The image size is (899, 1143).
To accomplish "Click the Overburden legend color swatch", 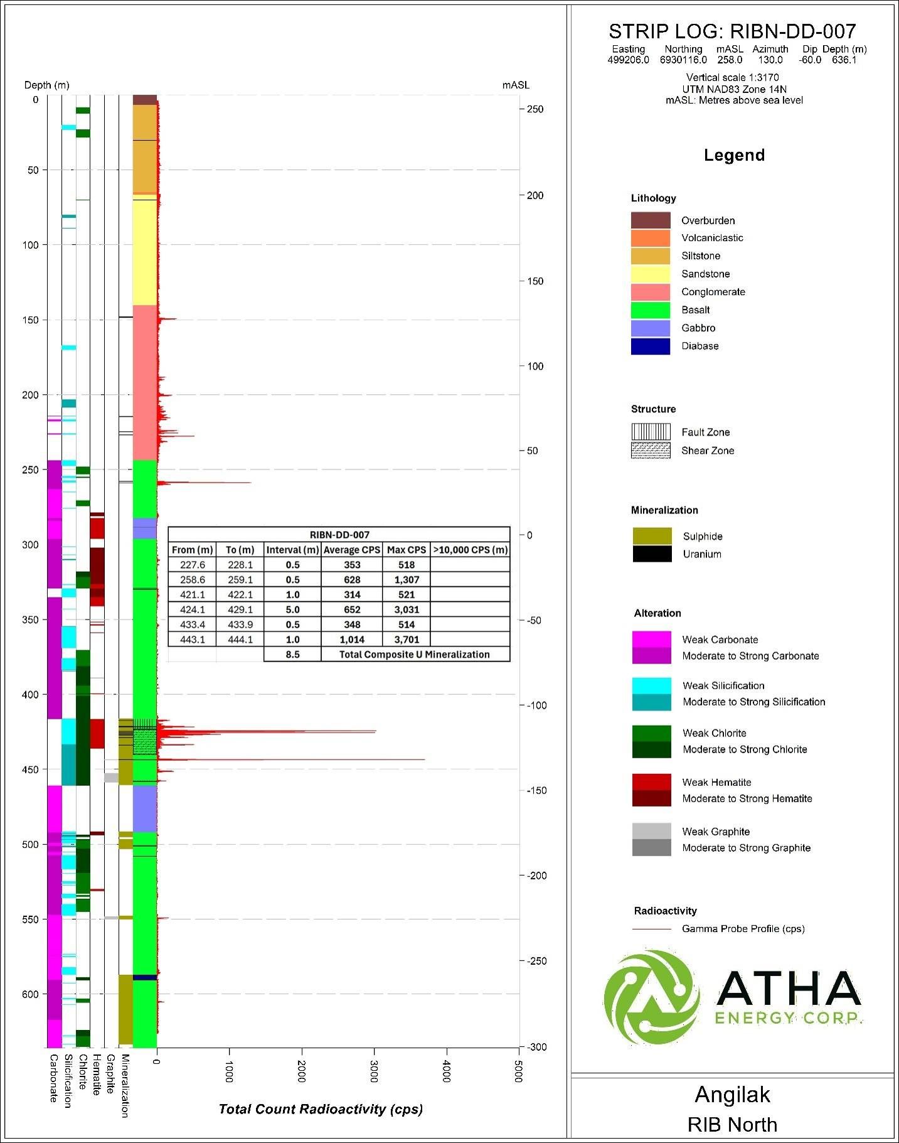I will click(651, 220).
